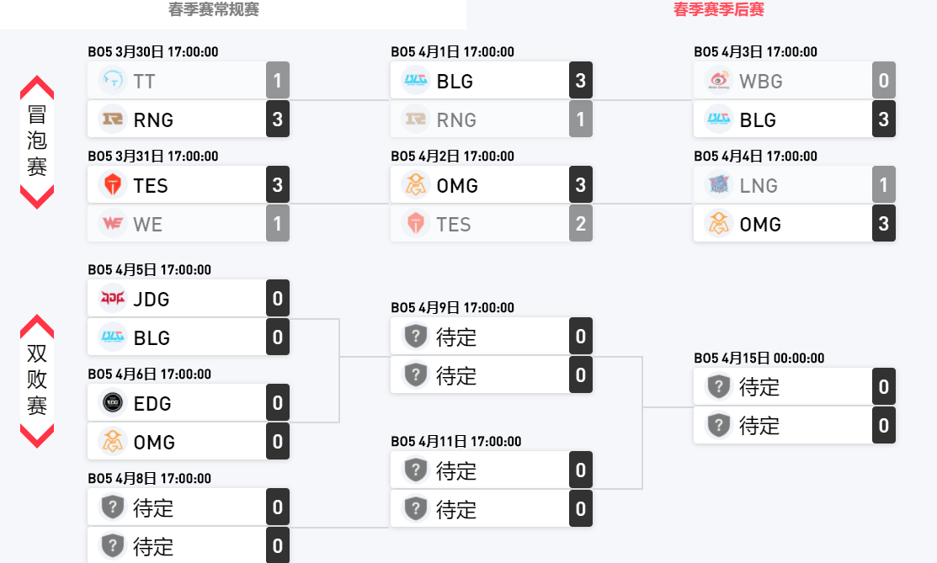The width and height of the screenshot is (937, 563).
Task: Click OMG's logo in the 4月4日 match
Action: pyautogui.click(x=718, y=225)
